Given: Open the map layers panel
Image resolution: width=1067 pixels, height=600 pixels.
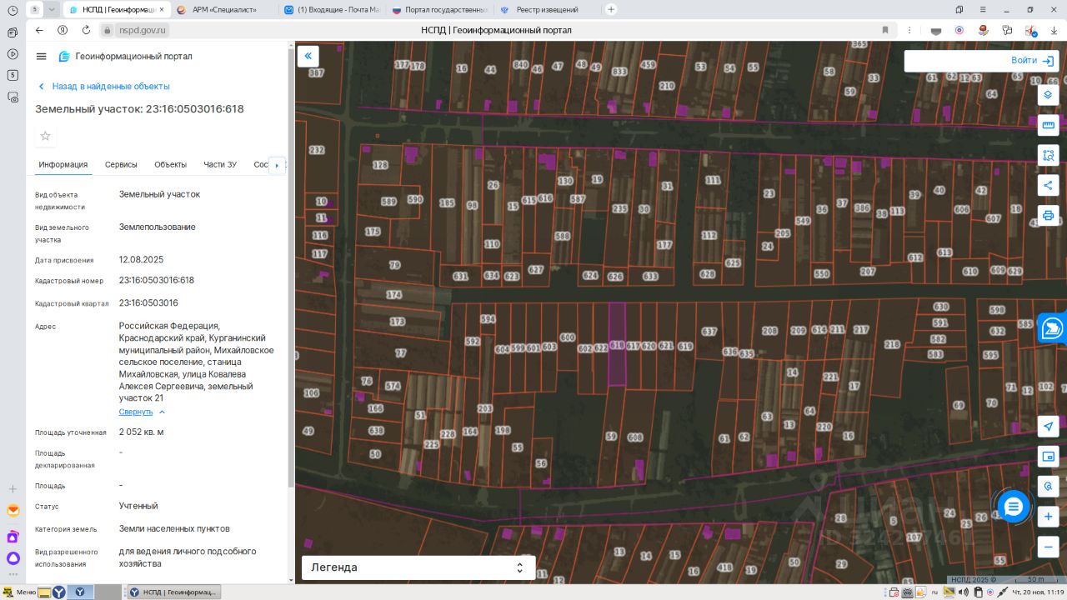Looking at the screenshot, I should click(1048, 95).
